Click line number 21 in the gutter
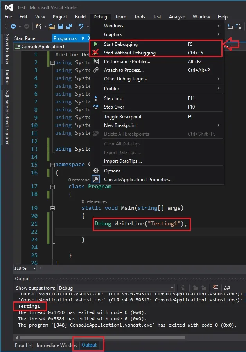 click(x=34, y=224)
